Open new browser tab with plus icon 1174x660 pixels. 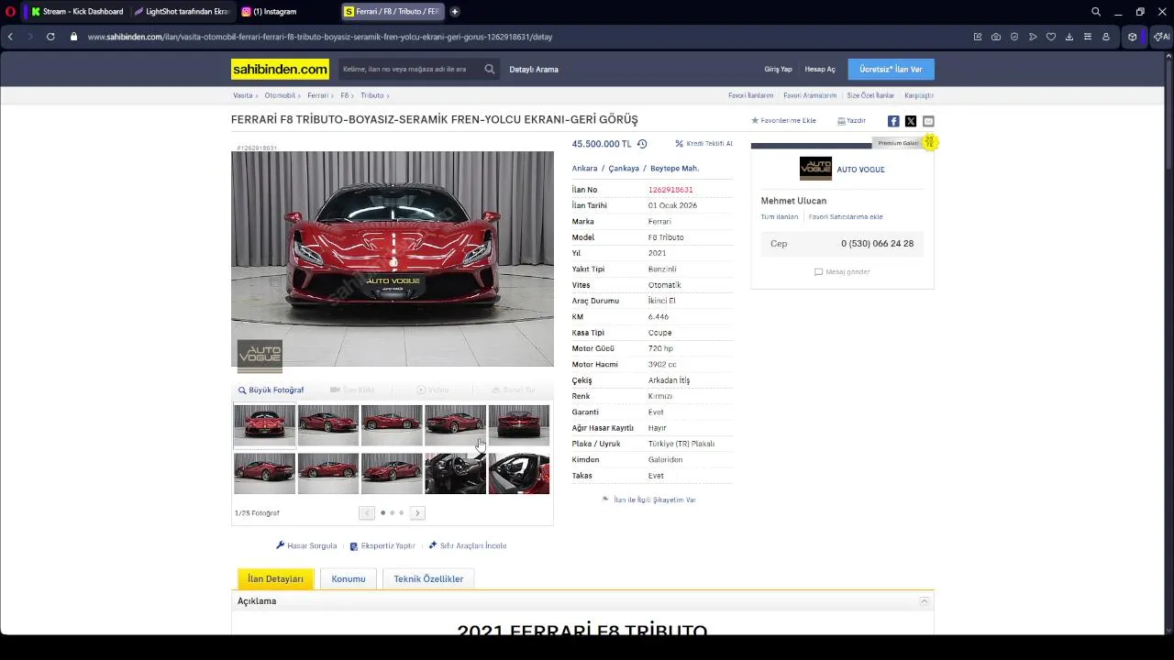pos(454,12)
